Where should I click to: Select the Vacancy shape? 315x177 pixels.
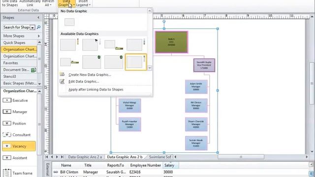point(19,146)
